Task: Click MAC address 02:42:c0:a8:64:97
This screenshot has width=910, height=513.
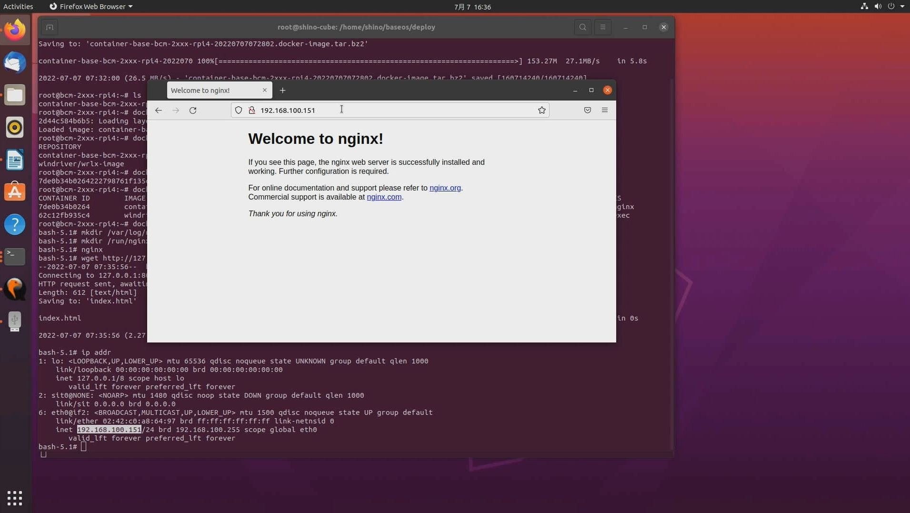Action: 139,421
